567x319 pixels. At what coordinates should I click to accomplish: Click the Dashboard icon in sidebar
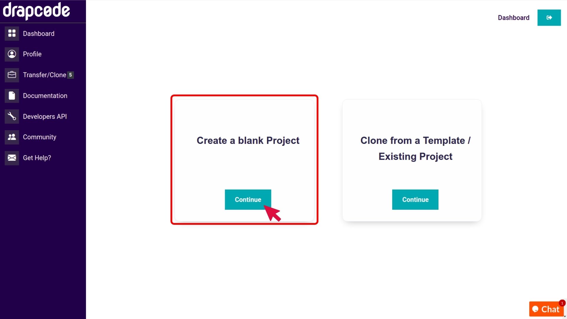click(12, 33)
